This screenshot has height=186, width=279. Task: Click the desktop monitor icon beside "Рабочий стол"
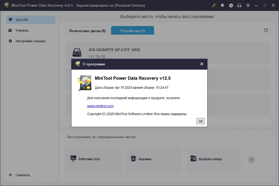coord(73,158)
